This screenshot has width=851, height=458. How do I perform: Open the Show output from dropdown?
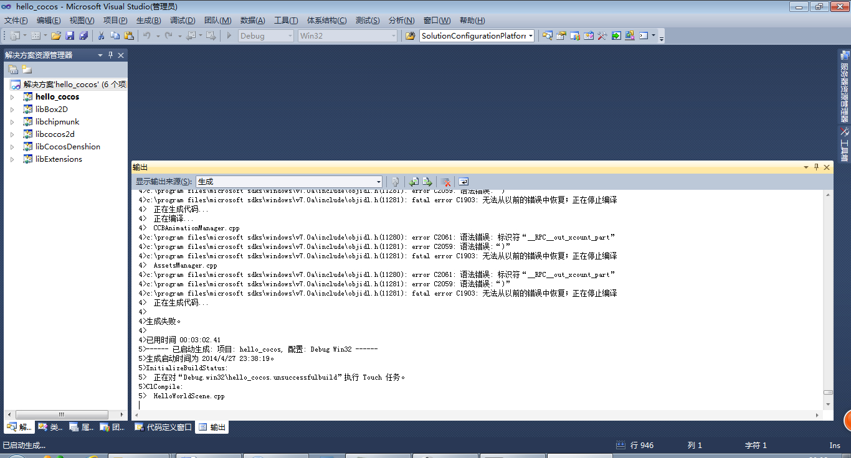(x=289, y=182)
